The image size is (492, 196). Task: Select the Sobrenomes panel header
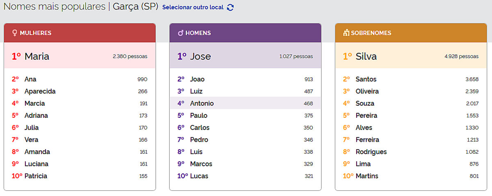[x=411, y=33]
